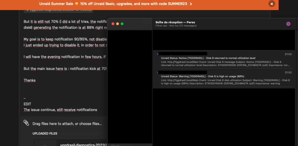Image resolution: width=298 pixels, height=146 pixels.
Task: Click the Mail window green fullscreen button
Action: pyautogui.click(x=122, y=24)
